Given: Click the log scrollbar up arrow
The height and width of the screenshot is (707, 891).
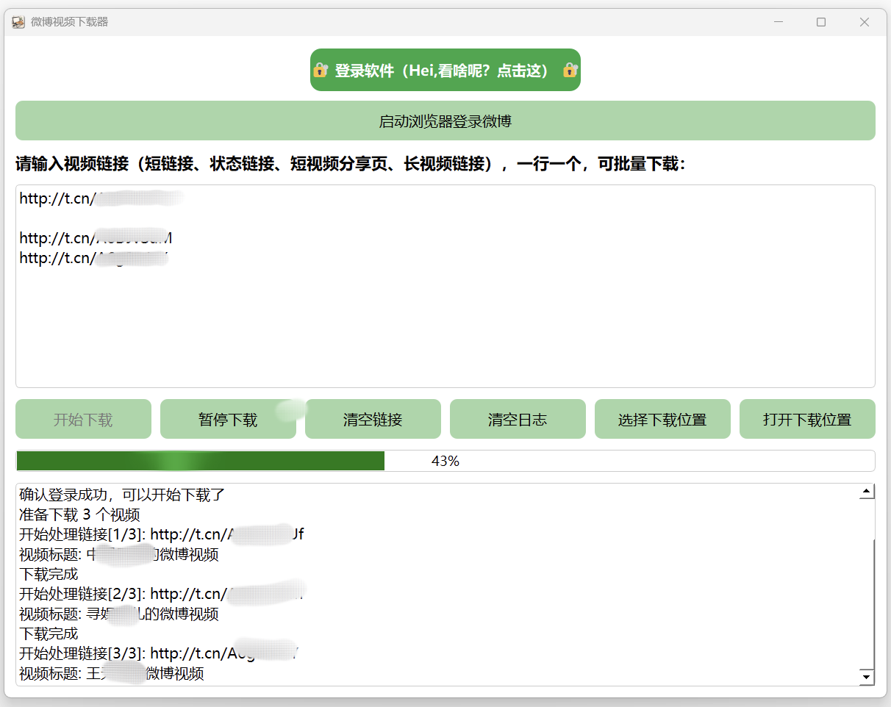Looking at the screenshot, I should 867,492.
